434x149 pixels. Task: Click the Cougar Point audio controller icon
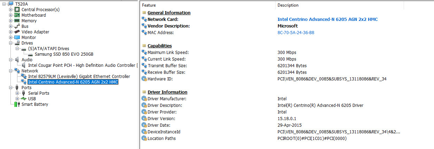pos(24,65)
